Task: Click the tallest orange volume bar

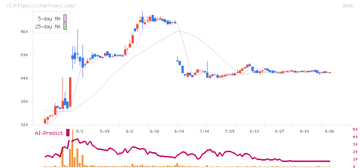Action: pos(72,148)
